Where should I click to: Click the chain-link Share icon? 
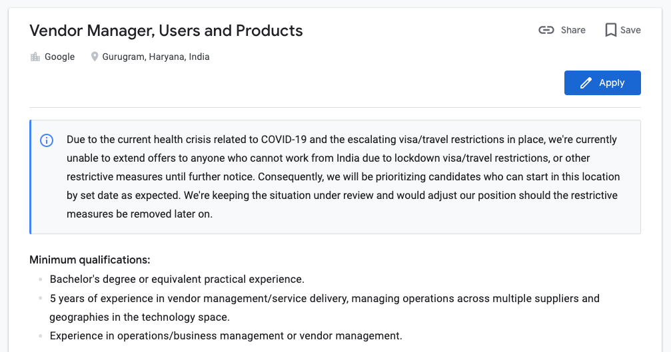(546, 30)
